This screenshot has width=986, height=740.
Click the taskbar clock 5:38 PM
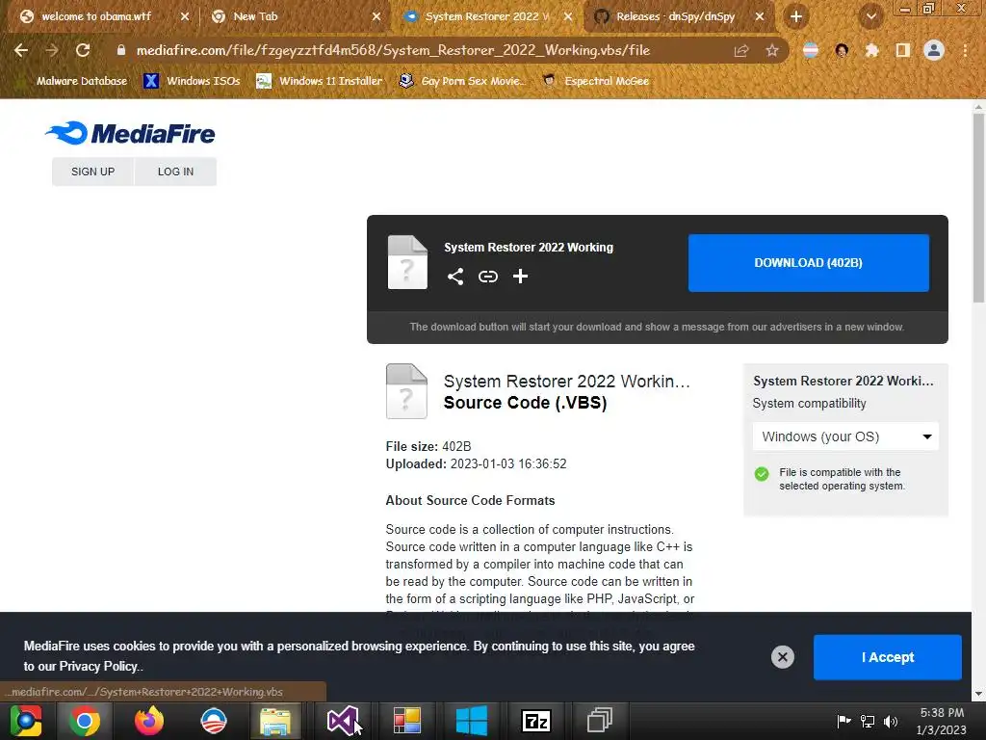point(942,713)
